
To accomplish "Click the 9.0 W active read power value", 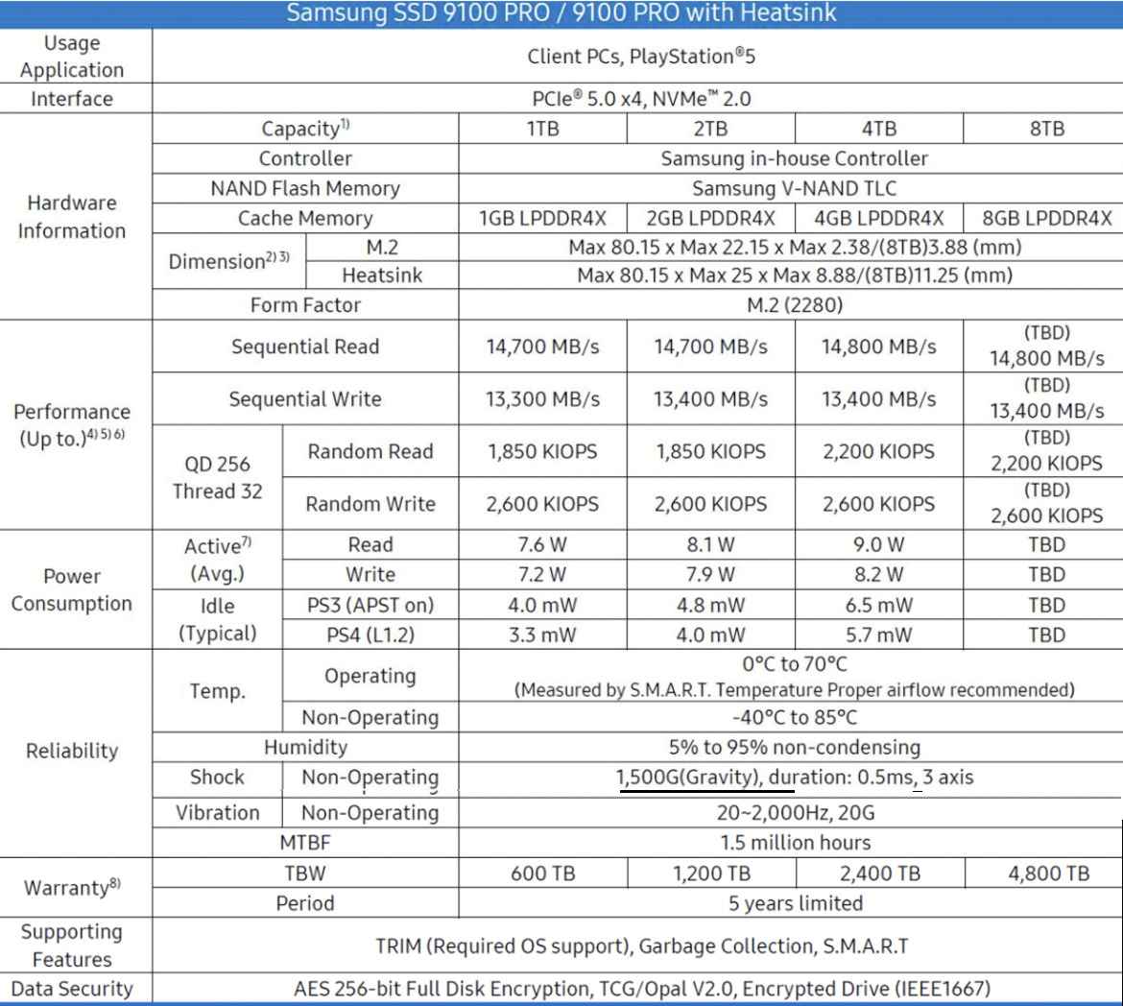I will pyautogui.click(x=878, y=545).
